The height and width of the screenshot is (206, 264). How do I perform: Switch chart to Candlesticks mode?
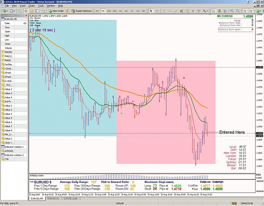[219, 11]
